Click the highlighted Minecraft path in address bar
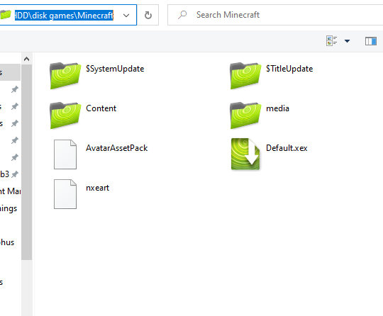The height and width of the screenshot is (316, 383). (65, 16)
